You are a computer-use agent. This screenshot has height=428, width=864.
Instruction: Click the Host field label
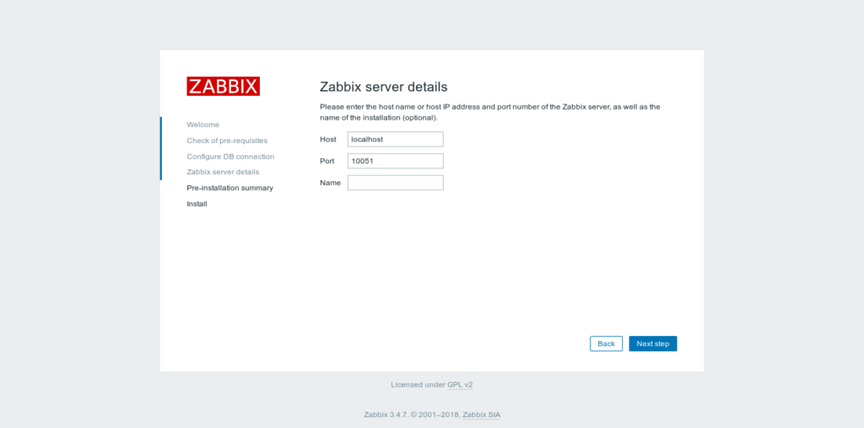pyautogui.click(x=327, y=139)
